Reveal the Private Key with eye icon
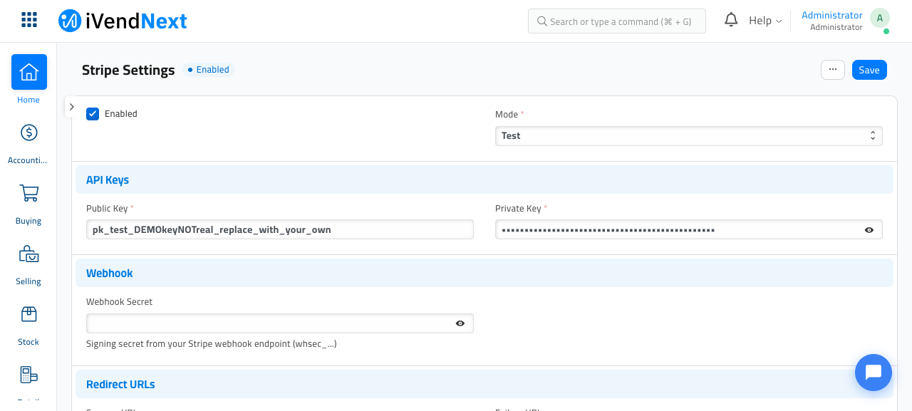The height and width of the screenshot is (411, 912). [x=869, y=230]
